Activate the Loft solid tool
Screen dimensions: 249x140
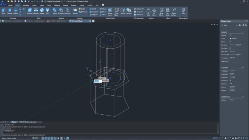pos(47,11)
